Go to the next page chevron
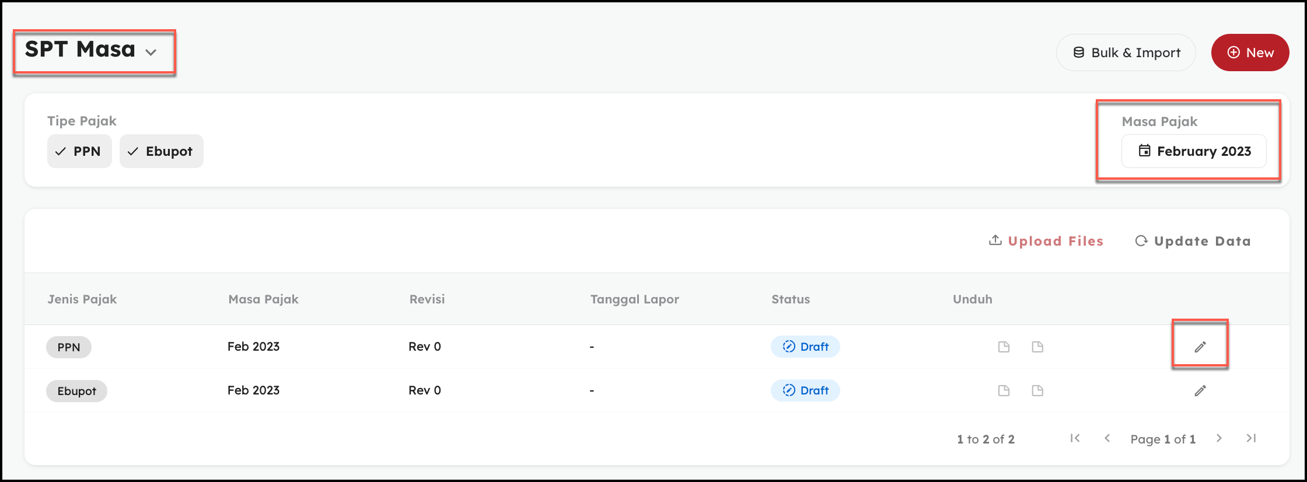1307x482 pixels. 1219,438
